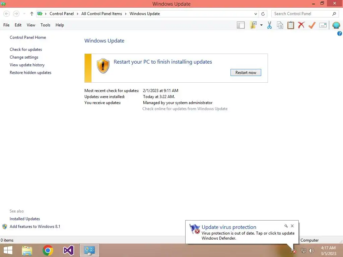The width and height of the screenshot is (343, 257).
Task: Click the envelope-style toolbar icon
Action: [323, 25]
